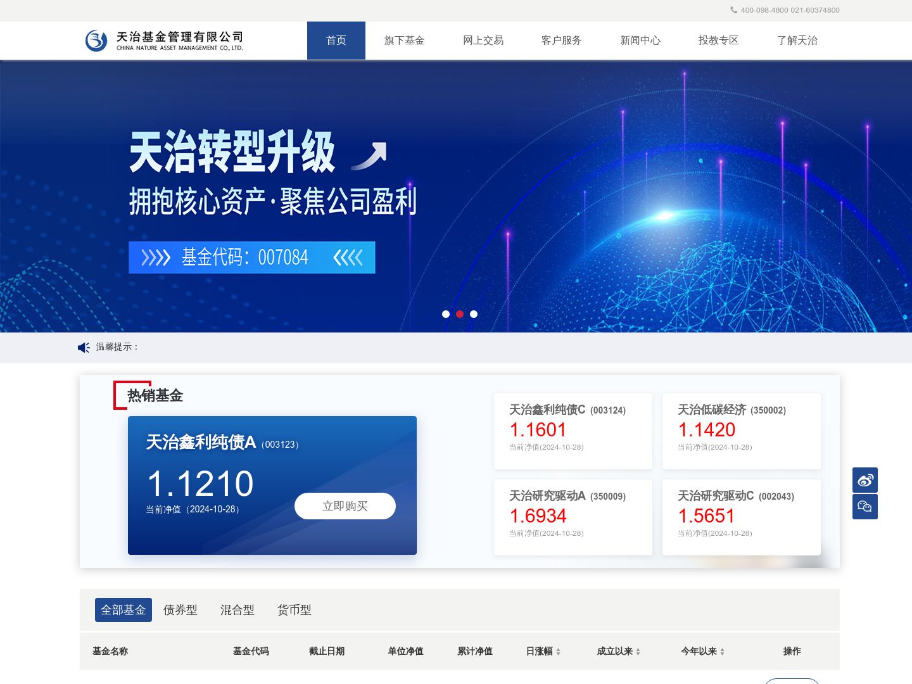Viewport: 912px width, 684px height.
Task: Switch to 债券型 tab
Action: click(180, 610)
